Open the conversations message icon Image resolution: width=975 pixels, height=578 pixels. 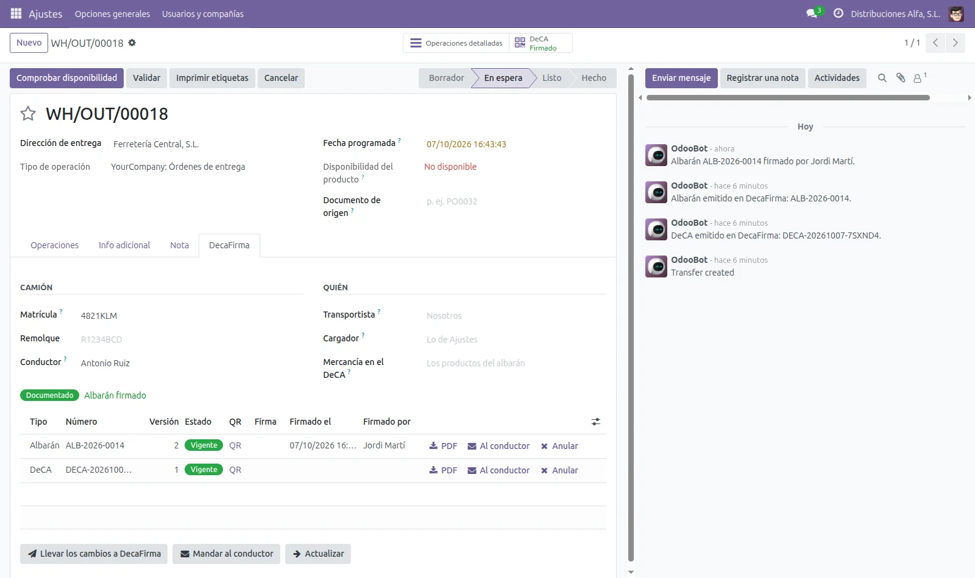812,13
